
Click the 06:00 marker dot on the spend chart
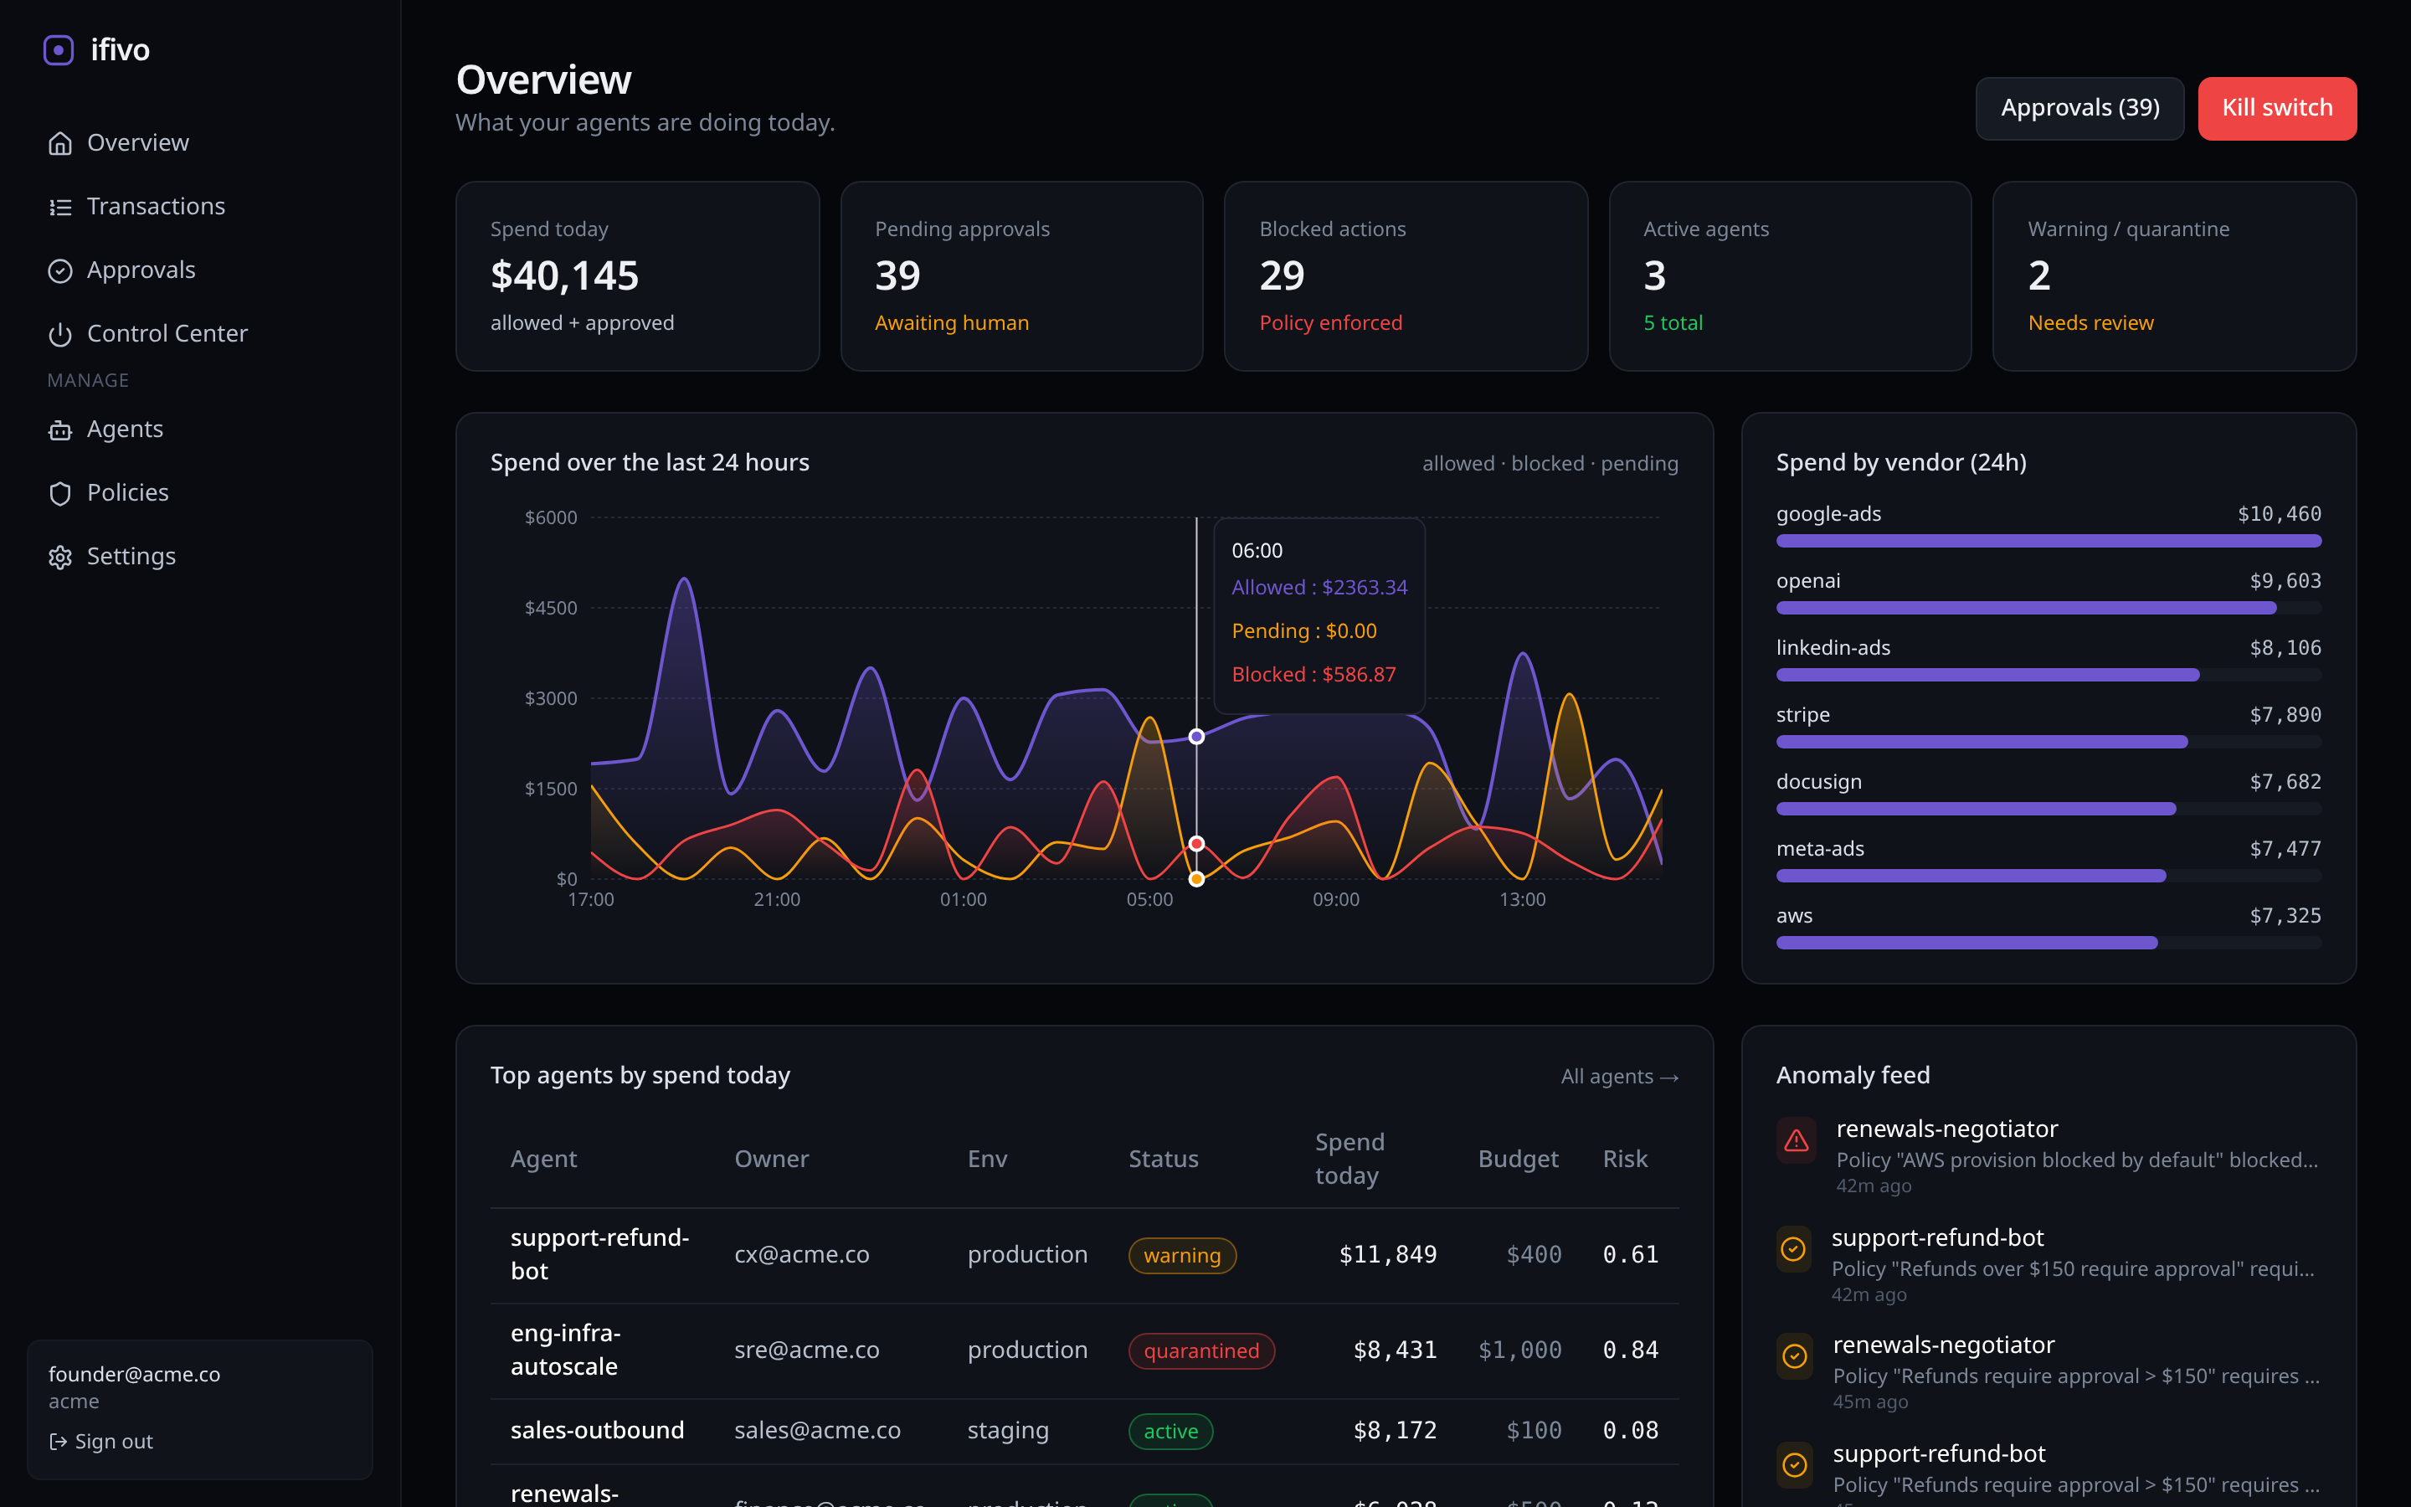(1195, 737)
